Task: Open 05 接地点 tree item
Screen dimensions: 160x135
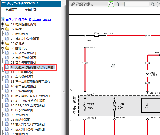Action: tap(18, 43)
